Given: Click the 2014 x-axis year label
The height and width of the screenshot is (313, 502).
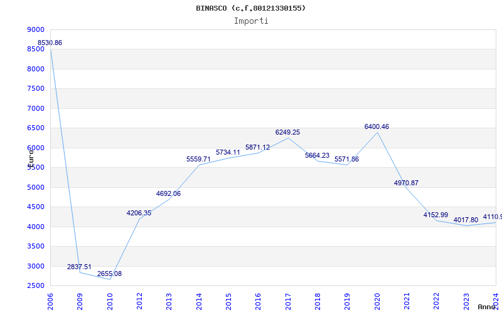Looking at the screenshot, I should [199, 302].
